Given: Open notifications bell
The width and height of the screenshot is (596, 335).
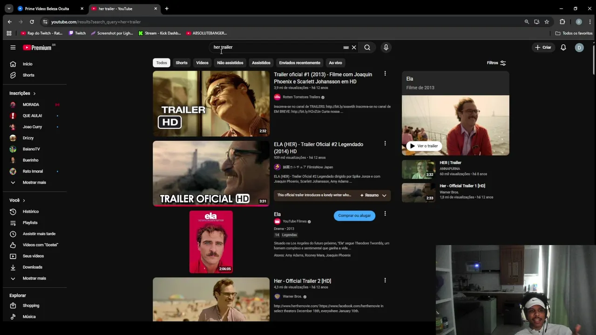Looking at the screenshot, I should [563, 47].
